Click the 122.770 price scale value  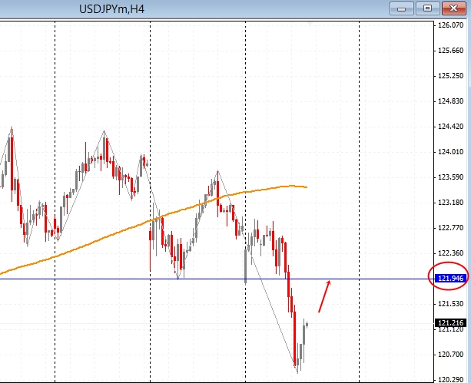pos(451,228)
